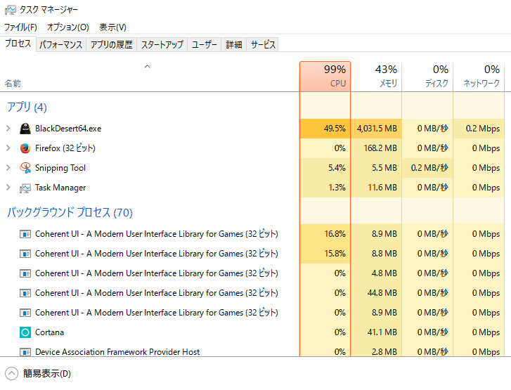The height and width of the screenshot is (390, 511).
Task: Click the sort arrow above the 名前 column
Action: point(148,67)
